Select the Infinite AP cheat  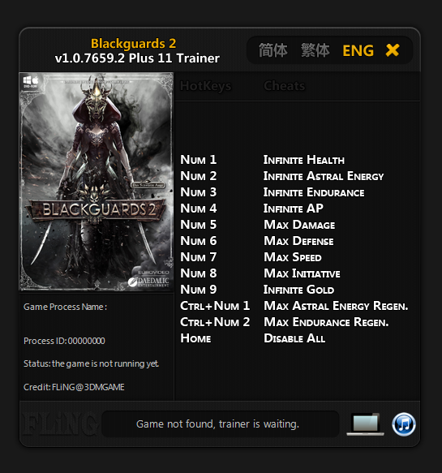[294, 209]
